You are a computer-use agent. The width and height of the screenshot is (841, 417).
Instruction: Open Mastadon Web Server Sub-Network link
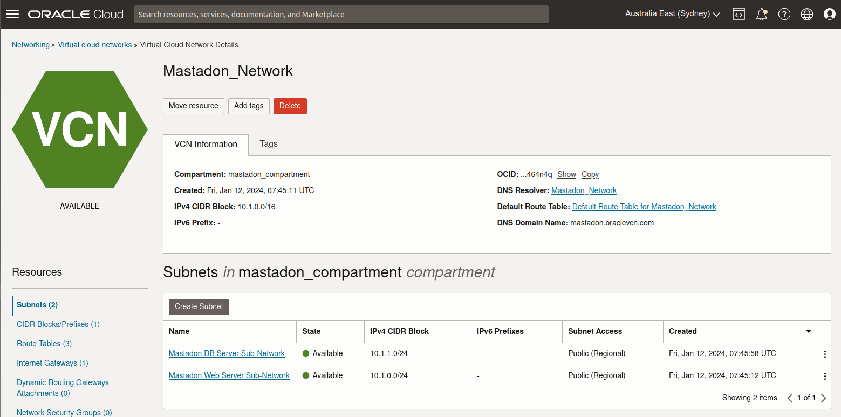pos(229,375)
